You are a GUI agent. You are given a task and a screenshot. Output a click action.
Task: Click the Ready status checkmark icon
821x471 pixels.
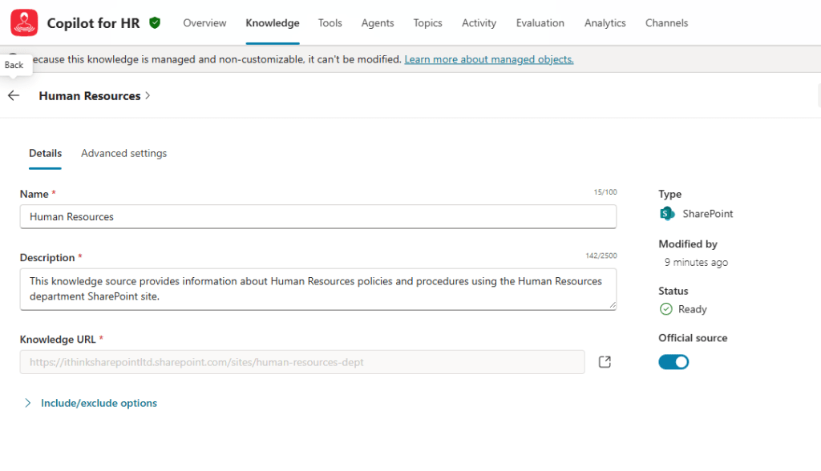[665, 309]
